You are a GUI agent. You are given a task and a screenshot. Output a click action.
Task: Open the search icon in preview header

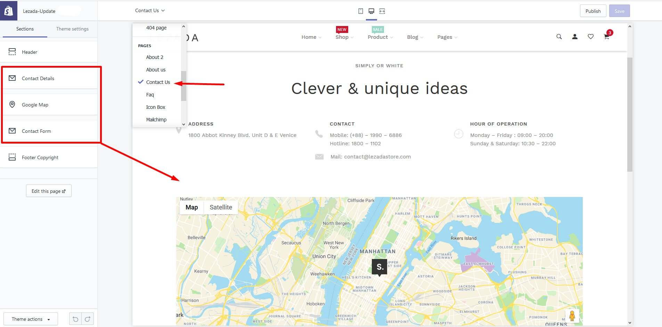tap(559, 36)
